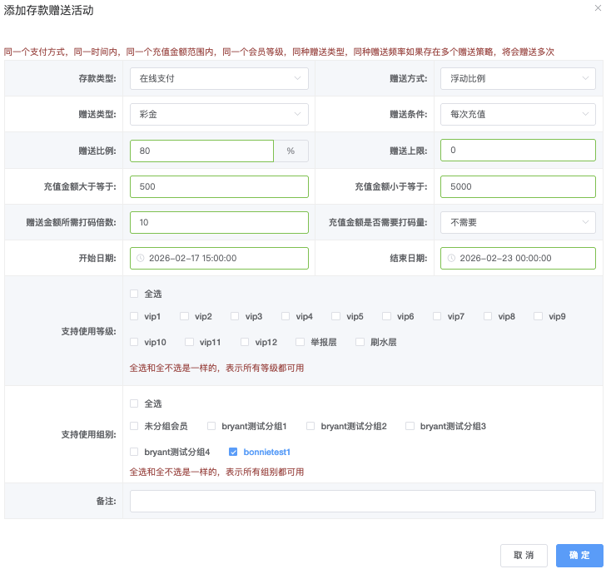Uncheck the bonnietest1 group checkbox
Viewport: 606px width, 569px height.
point(234,452)
